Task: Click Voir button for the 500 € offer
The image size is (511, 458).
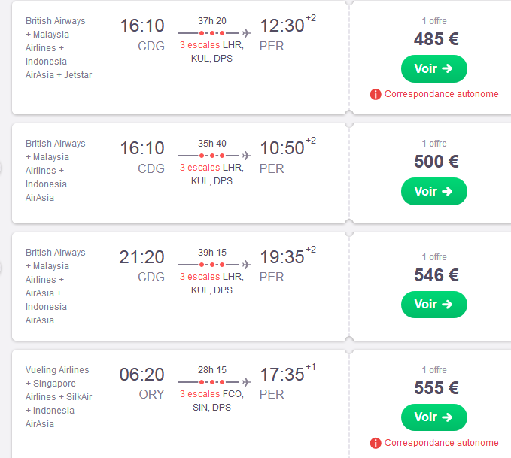Action: coord(433,192)
